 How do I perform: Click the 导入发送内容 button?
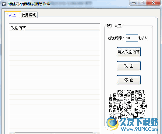(x=129, y=52)
